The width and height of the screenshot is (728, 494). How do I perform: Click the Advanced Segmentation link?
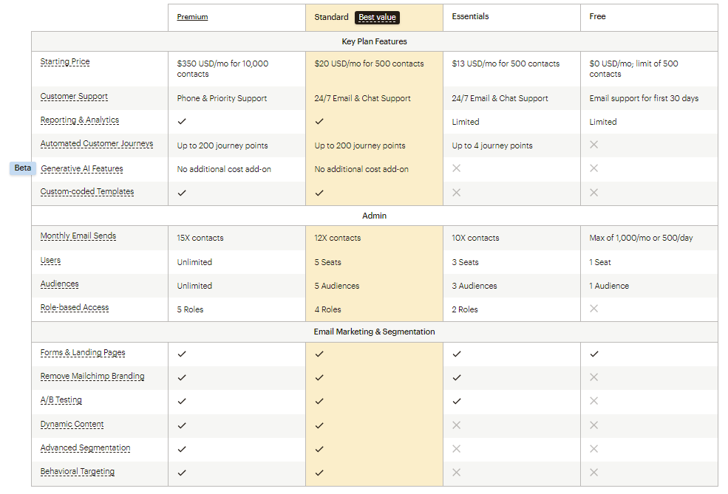[85, 447]
